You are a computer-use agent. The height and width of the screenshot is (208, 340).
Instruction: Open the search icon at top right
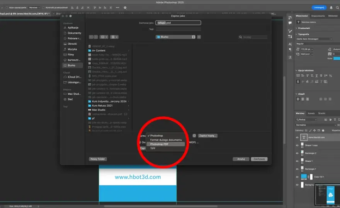pos(337,8)
